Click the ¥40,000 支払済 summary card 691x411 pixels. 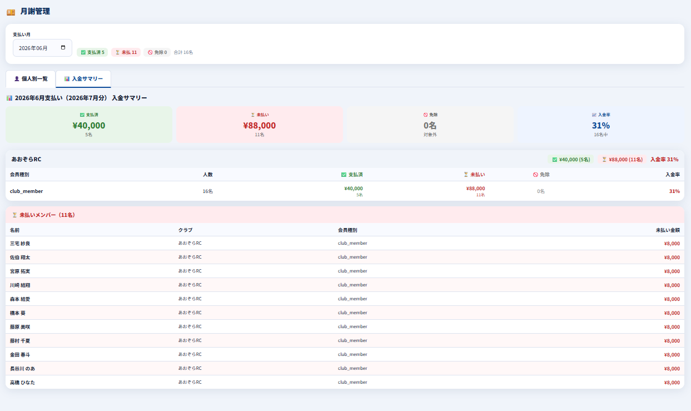(89, 125)
